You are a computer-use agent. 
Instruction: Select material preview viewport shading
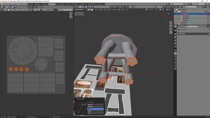click(x=167, y=10)
